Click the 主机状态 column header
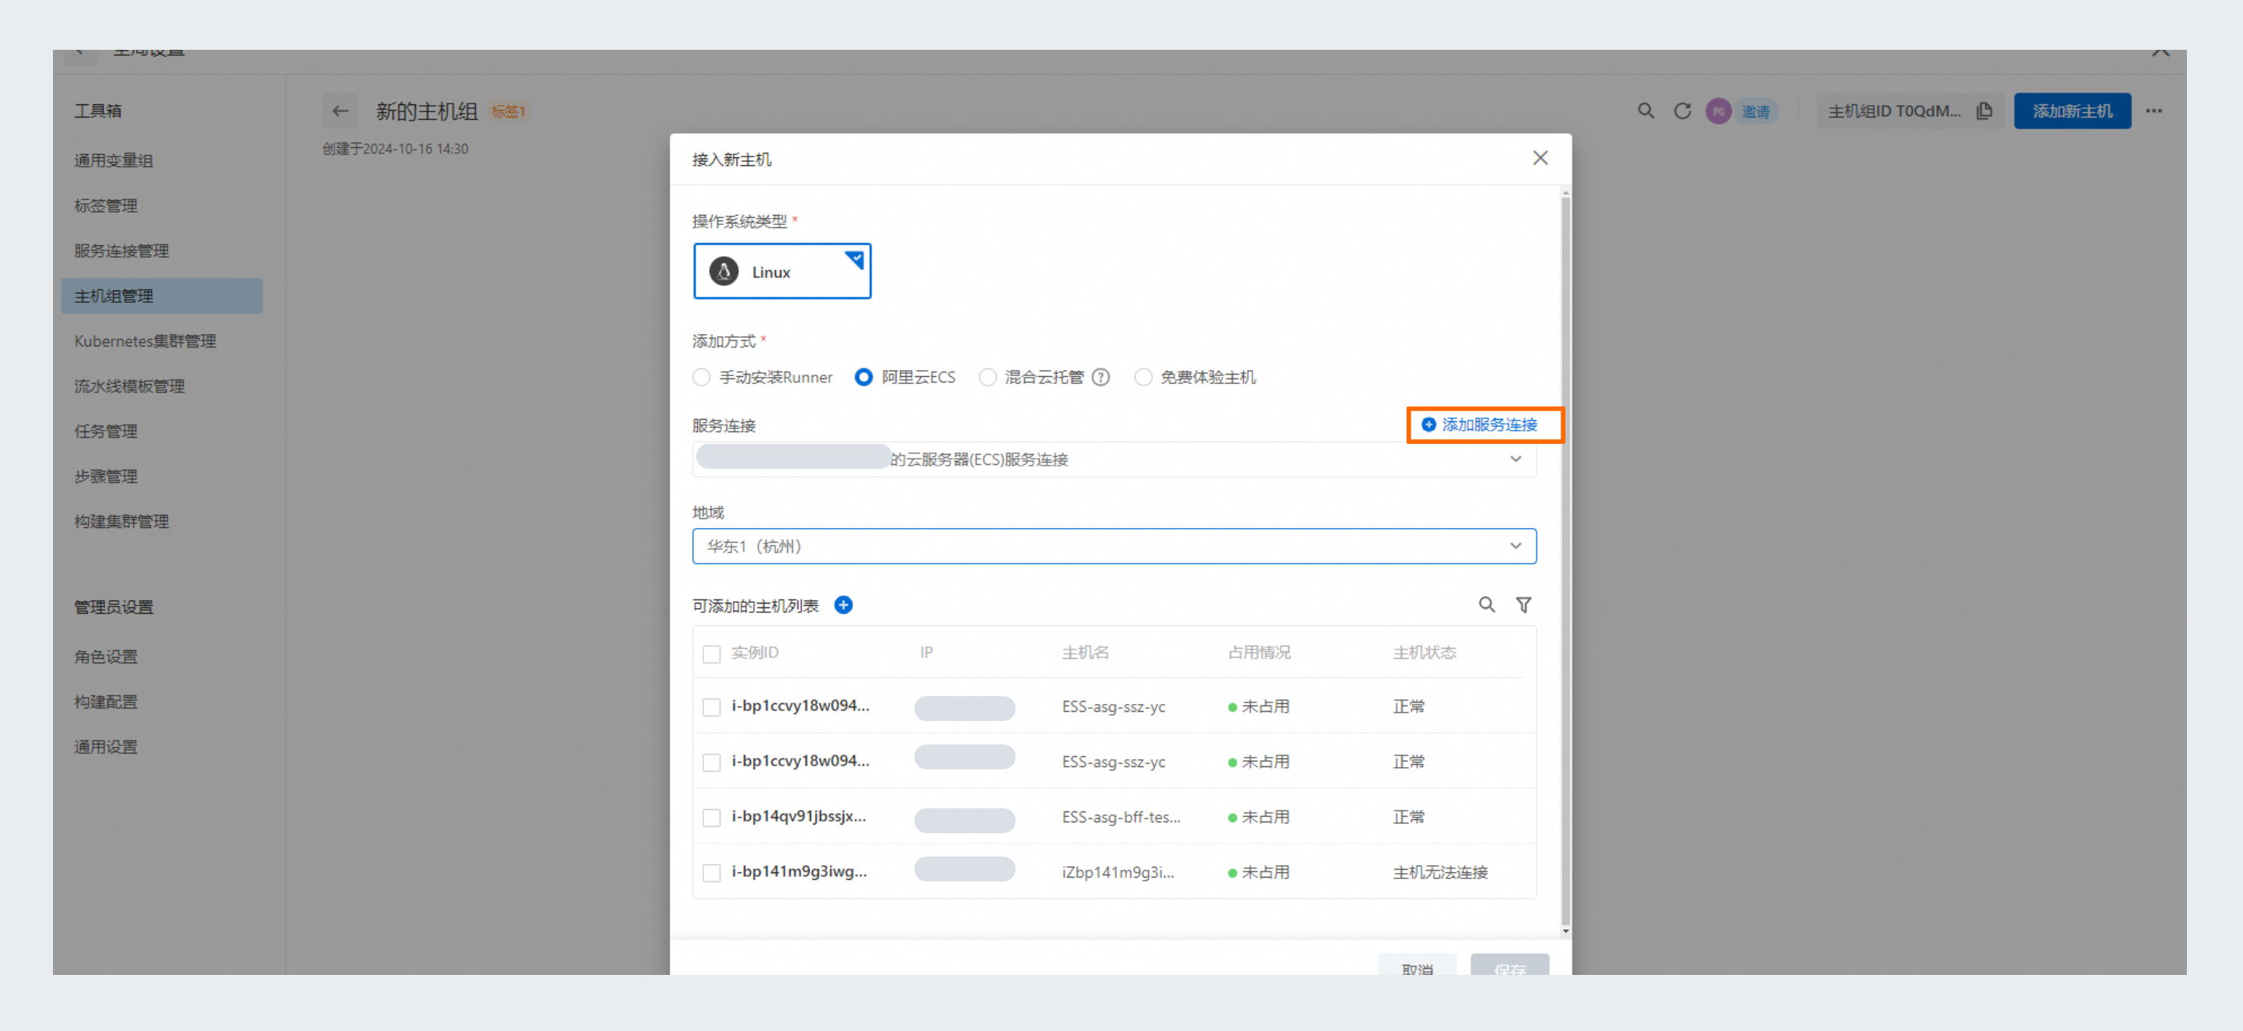Screen dimensions: 2243x1031 [x=1424, y=653]
